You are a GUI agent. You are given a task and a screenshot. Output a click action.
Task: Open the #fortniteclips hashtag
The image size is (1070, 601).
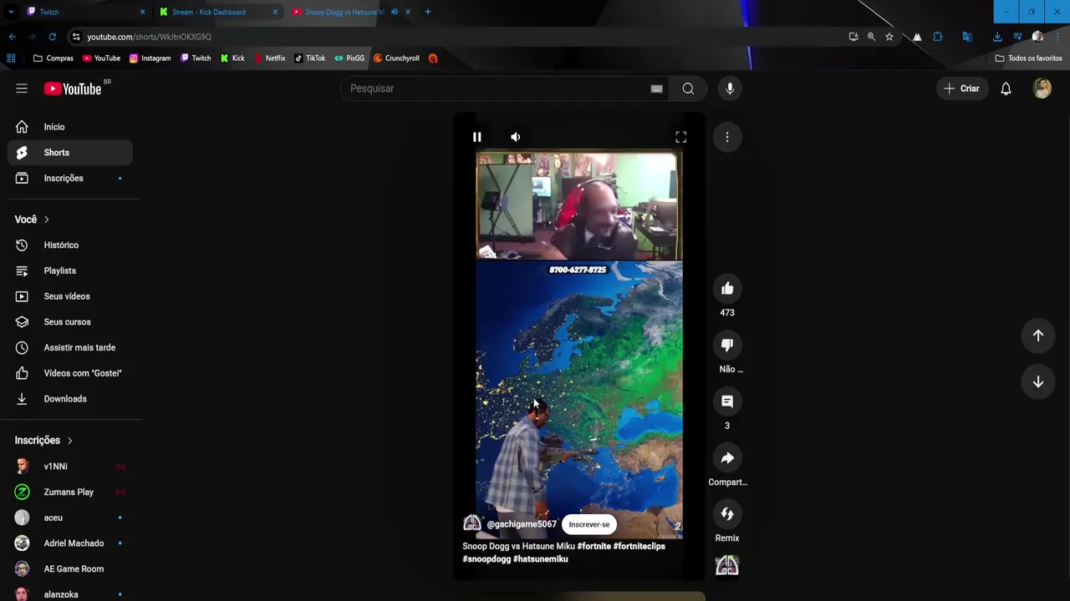click(x=639, y=546)
